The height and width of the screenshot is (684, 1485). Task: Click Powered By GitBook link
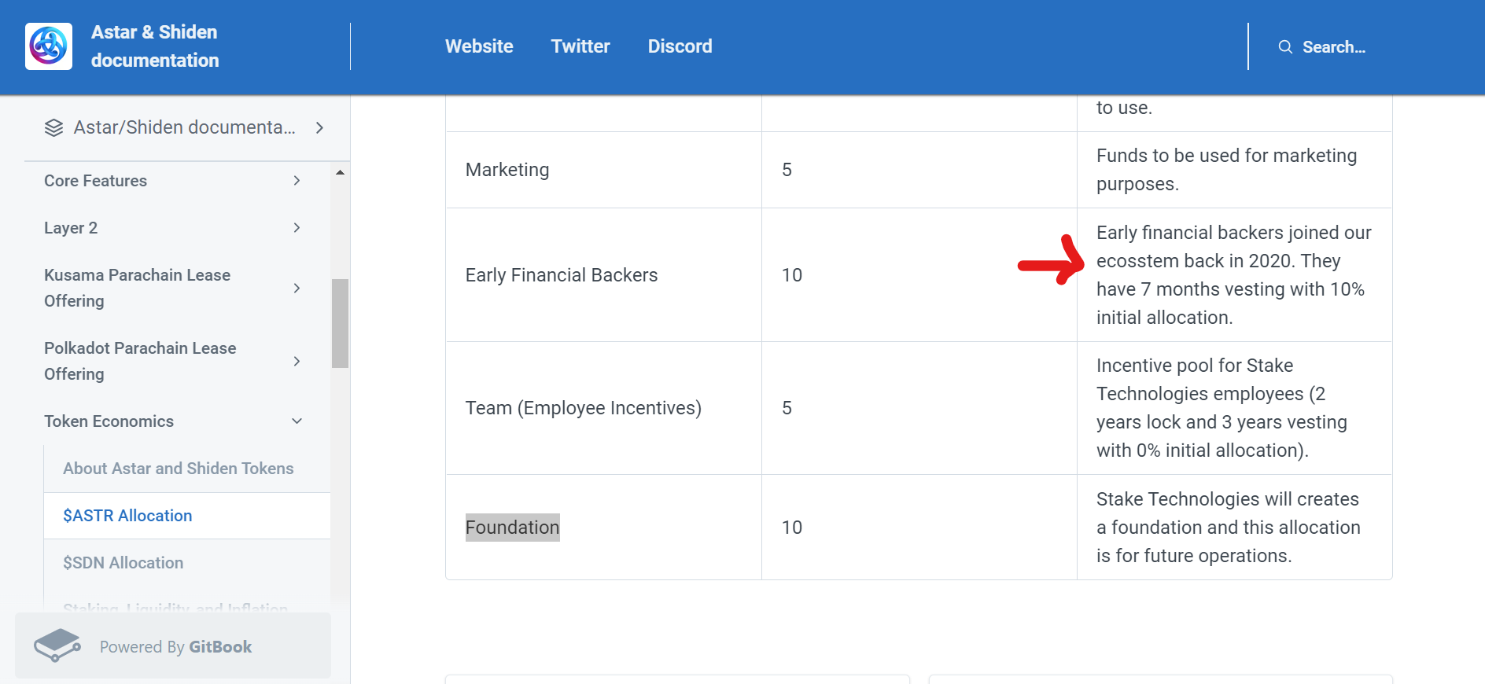(x=173, y=645)
